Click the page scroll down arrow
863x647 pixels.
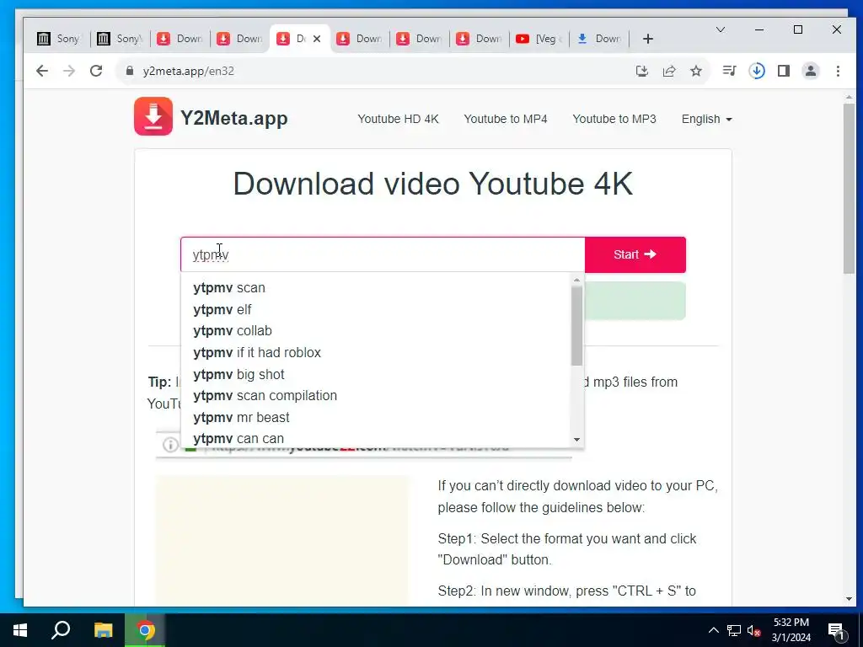tap(850, 599)
